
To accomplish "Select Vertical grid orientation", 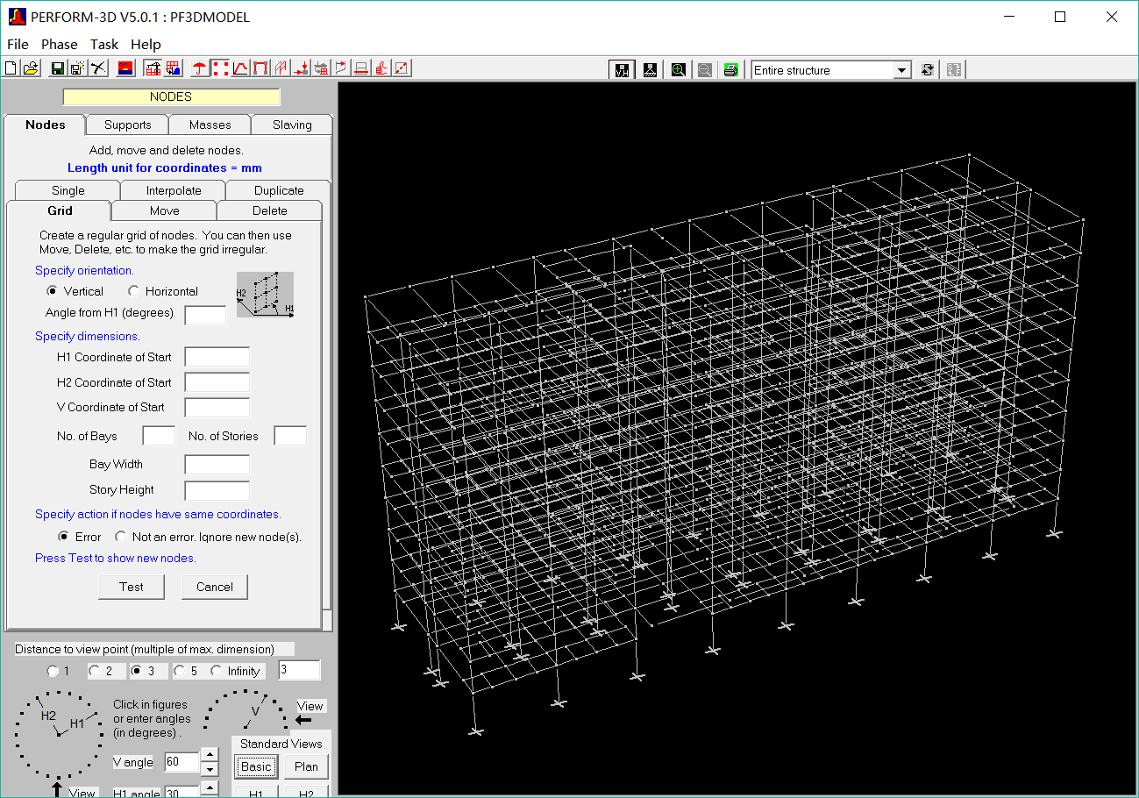I will 52,291.
